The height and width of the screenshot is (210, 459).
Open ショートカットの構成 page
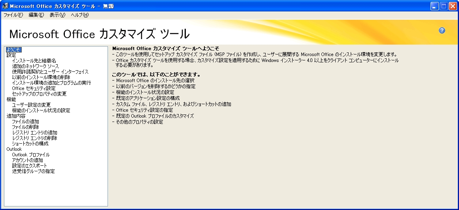[x=30, y=144]
